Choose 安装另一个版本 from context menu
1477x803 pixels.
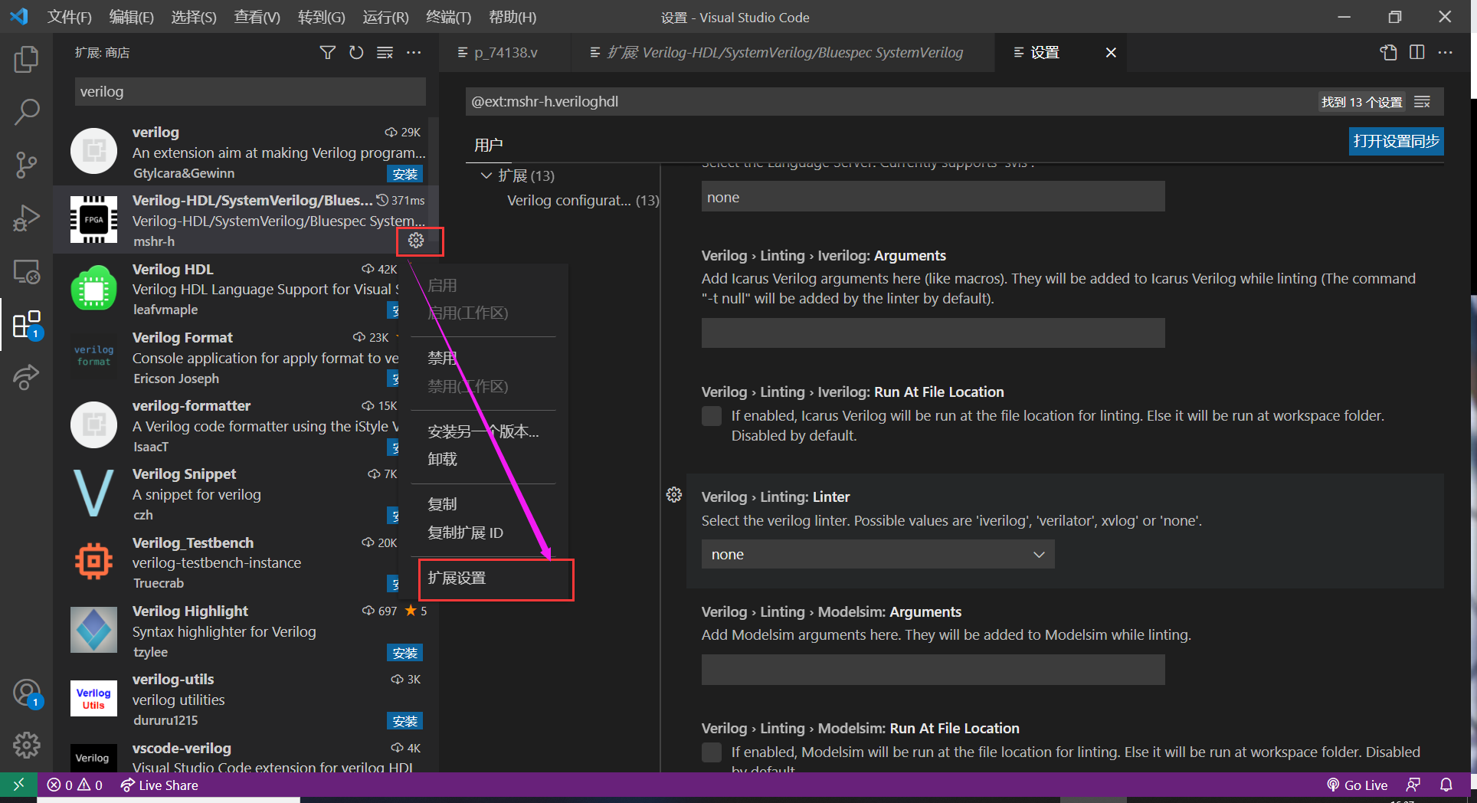(483, 431)
